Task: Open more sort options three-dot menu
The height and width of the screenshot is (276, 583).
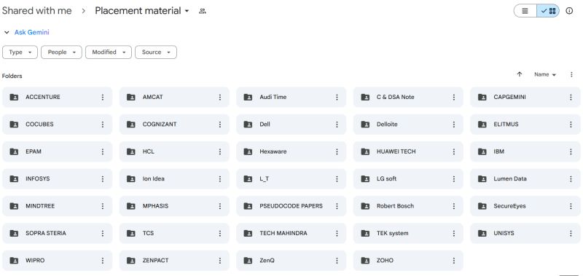Action: click(x=571, y=74)
